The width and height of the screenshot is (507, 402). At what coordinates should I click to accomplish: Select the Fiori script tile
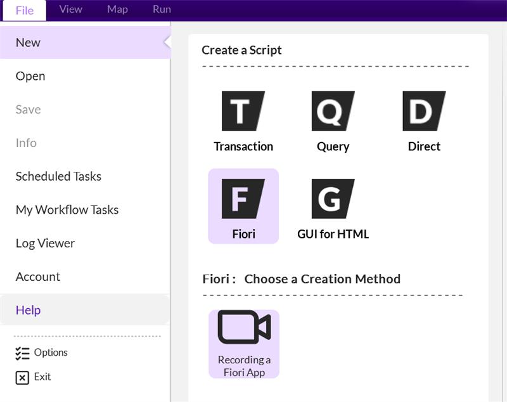(243, 206)
